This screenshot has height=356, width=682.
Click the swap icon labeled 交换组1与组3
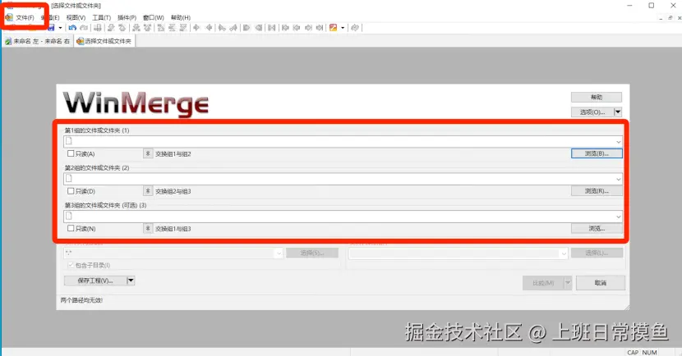pos(148,228)
